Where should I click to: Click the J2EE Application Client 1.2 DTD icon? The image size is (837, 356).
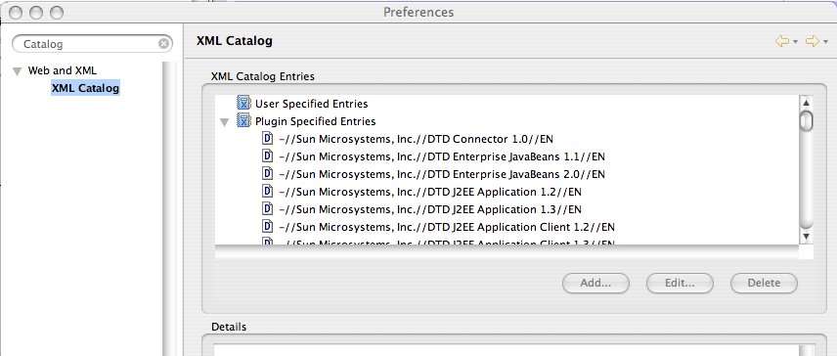(268, 227)
